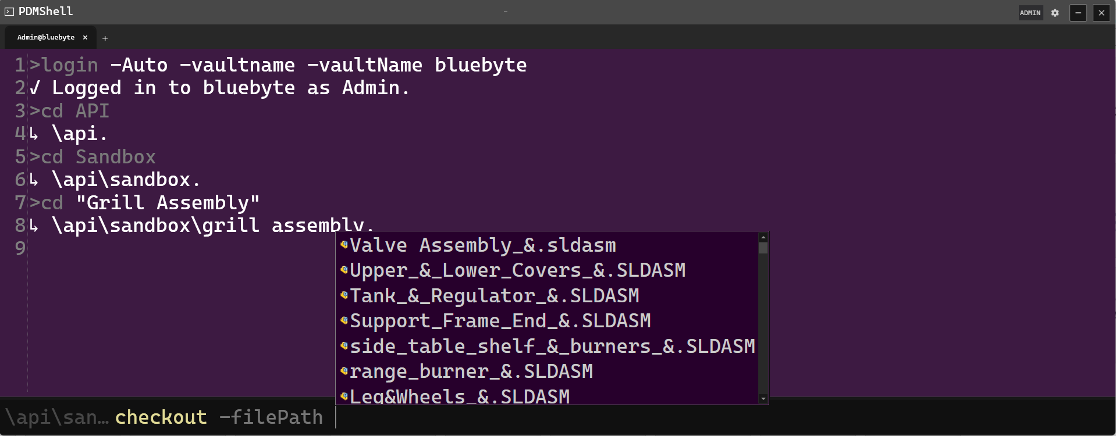Click the assembly icon beside Upper_&_Lower_Covers_&.SLDASM

344,270
